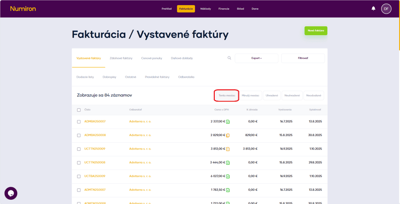400x204 pixels.
Task: Click the Numiron logo
Action: point(23,9)
